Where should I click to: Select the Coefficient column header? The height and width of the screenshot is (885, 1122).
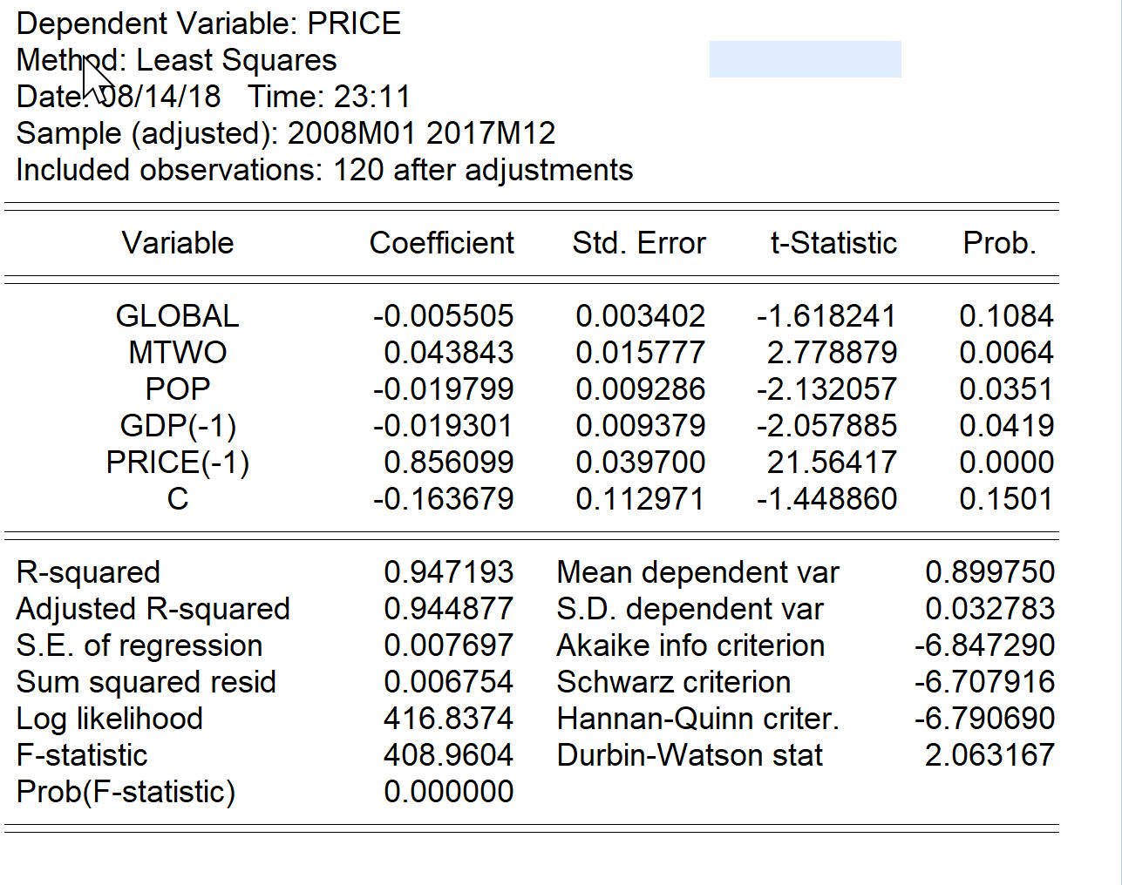(441, 243)
